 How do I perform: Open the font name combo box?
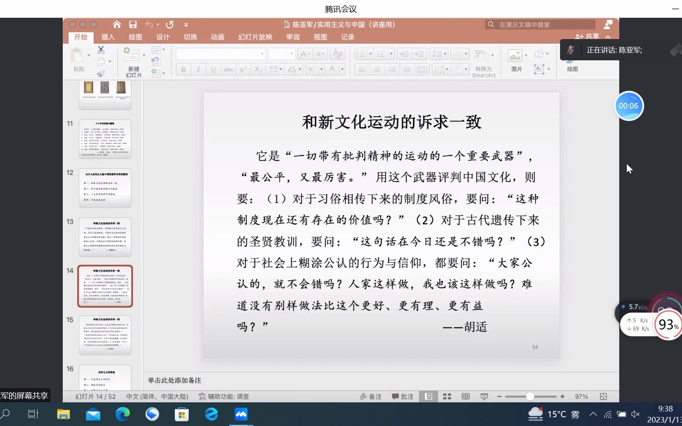pyautogui.click(x=221, y=54)
